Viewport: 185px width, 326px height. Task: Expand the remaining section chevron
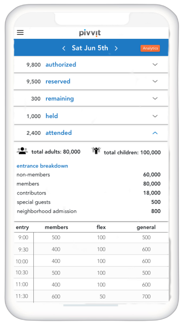point(155,99)
